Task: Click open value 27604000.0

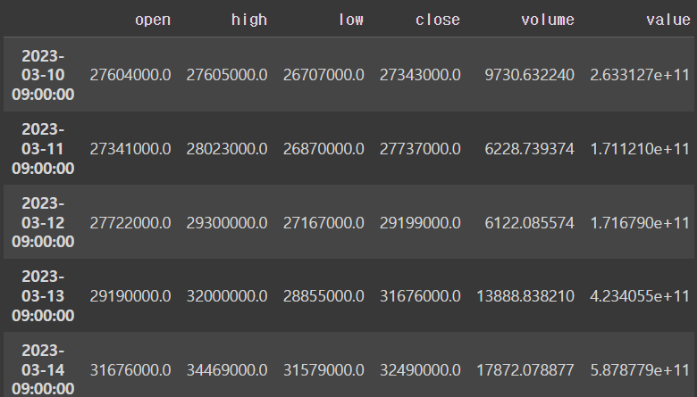Action: point(130,75)
